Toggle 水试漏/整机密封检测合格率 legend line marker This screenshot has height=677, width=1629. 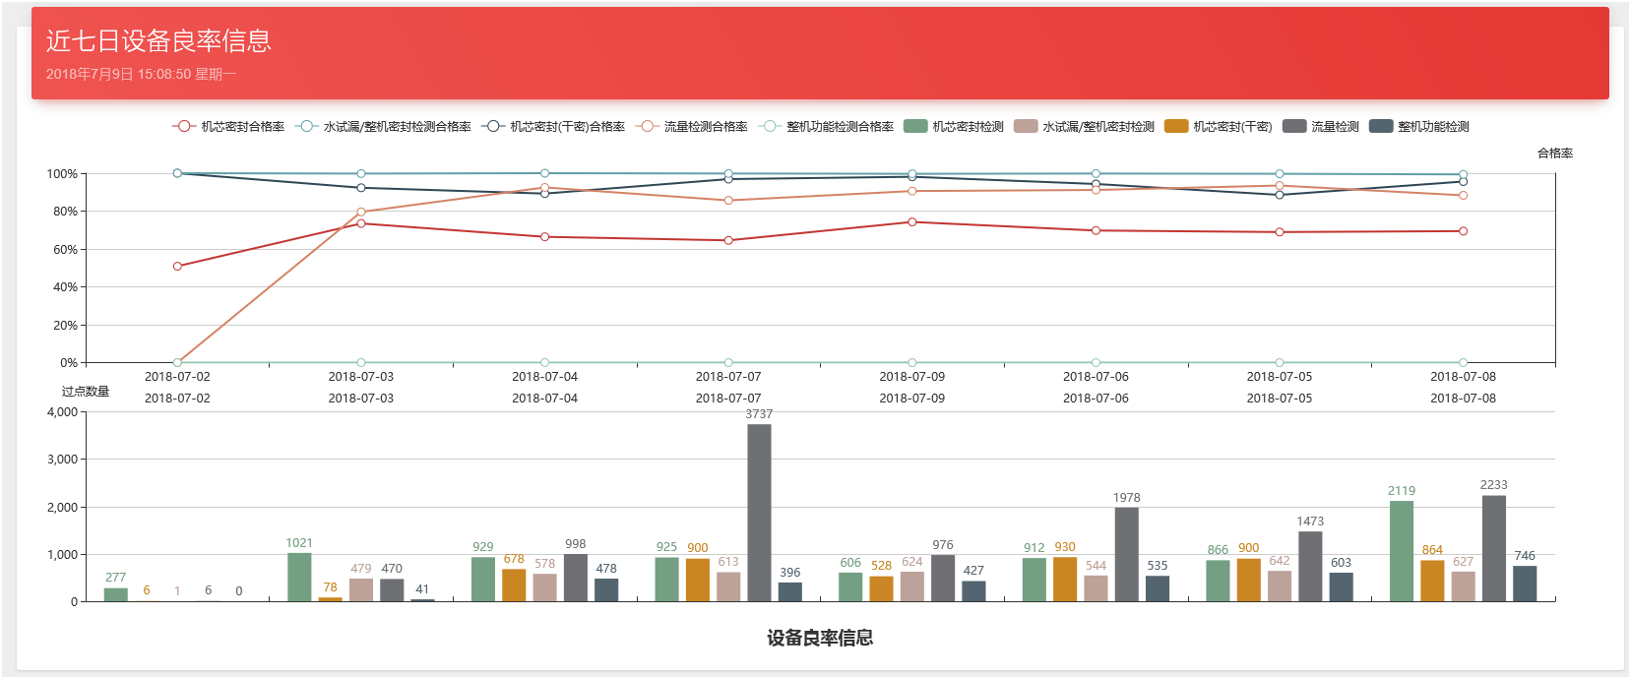tap(306, 126)
